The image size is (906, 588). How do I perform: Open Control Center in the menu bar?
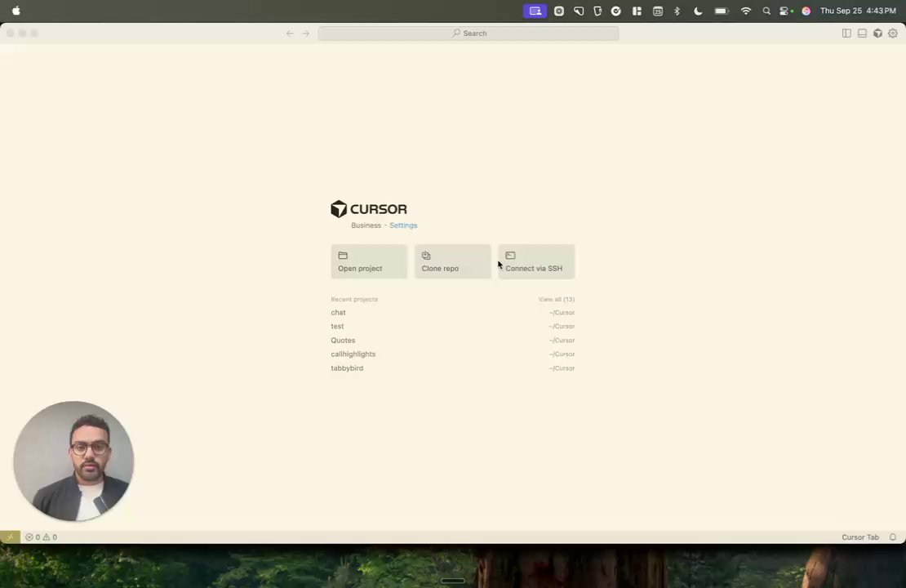pyautogui.click(x=786, y=11)
